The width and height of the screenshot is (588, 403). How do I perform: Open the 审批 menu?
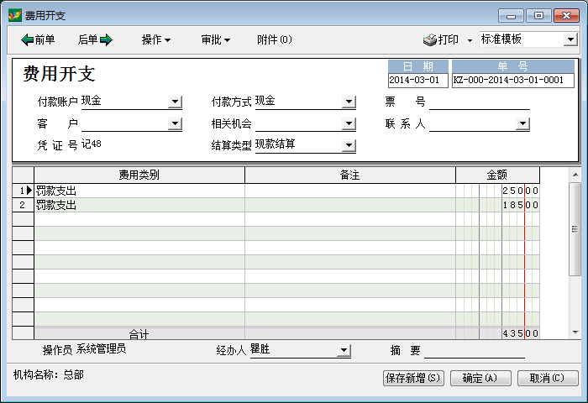click(x=215, y=39)
